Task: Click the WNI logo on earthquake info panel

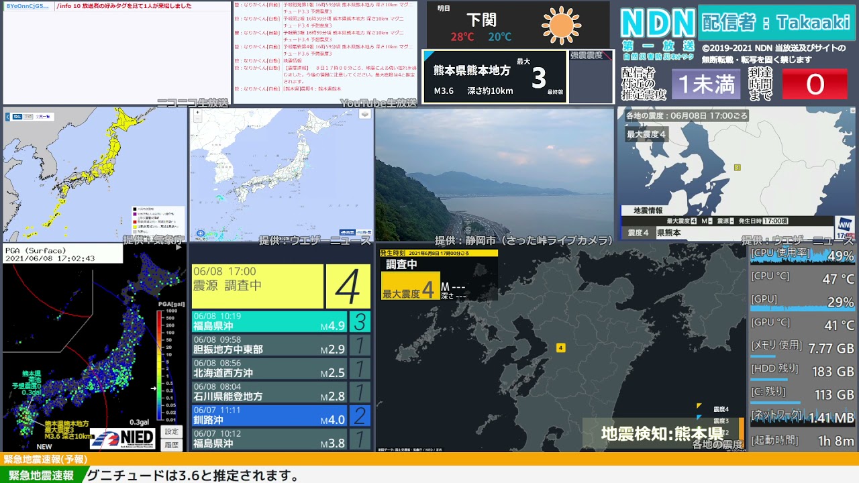Action: [x=844, y=226]
